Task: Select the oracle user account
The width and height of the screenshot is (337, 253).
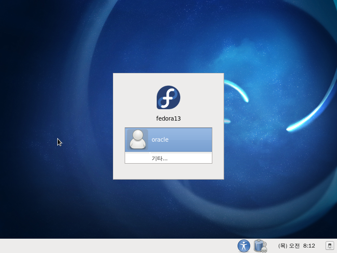Action: pos(168,140)
